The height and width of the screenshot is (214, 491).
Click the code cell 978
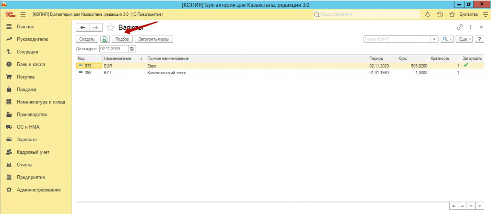click(x=89, y=66)
